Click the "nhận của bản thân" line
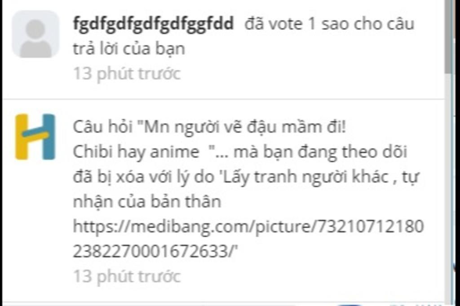Viewport: 460px width, 306px height. coord(147,202)
